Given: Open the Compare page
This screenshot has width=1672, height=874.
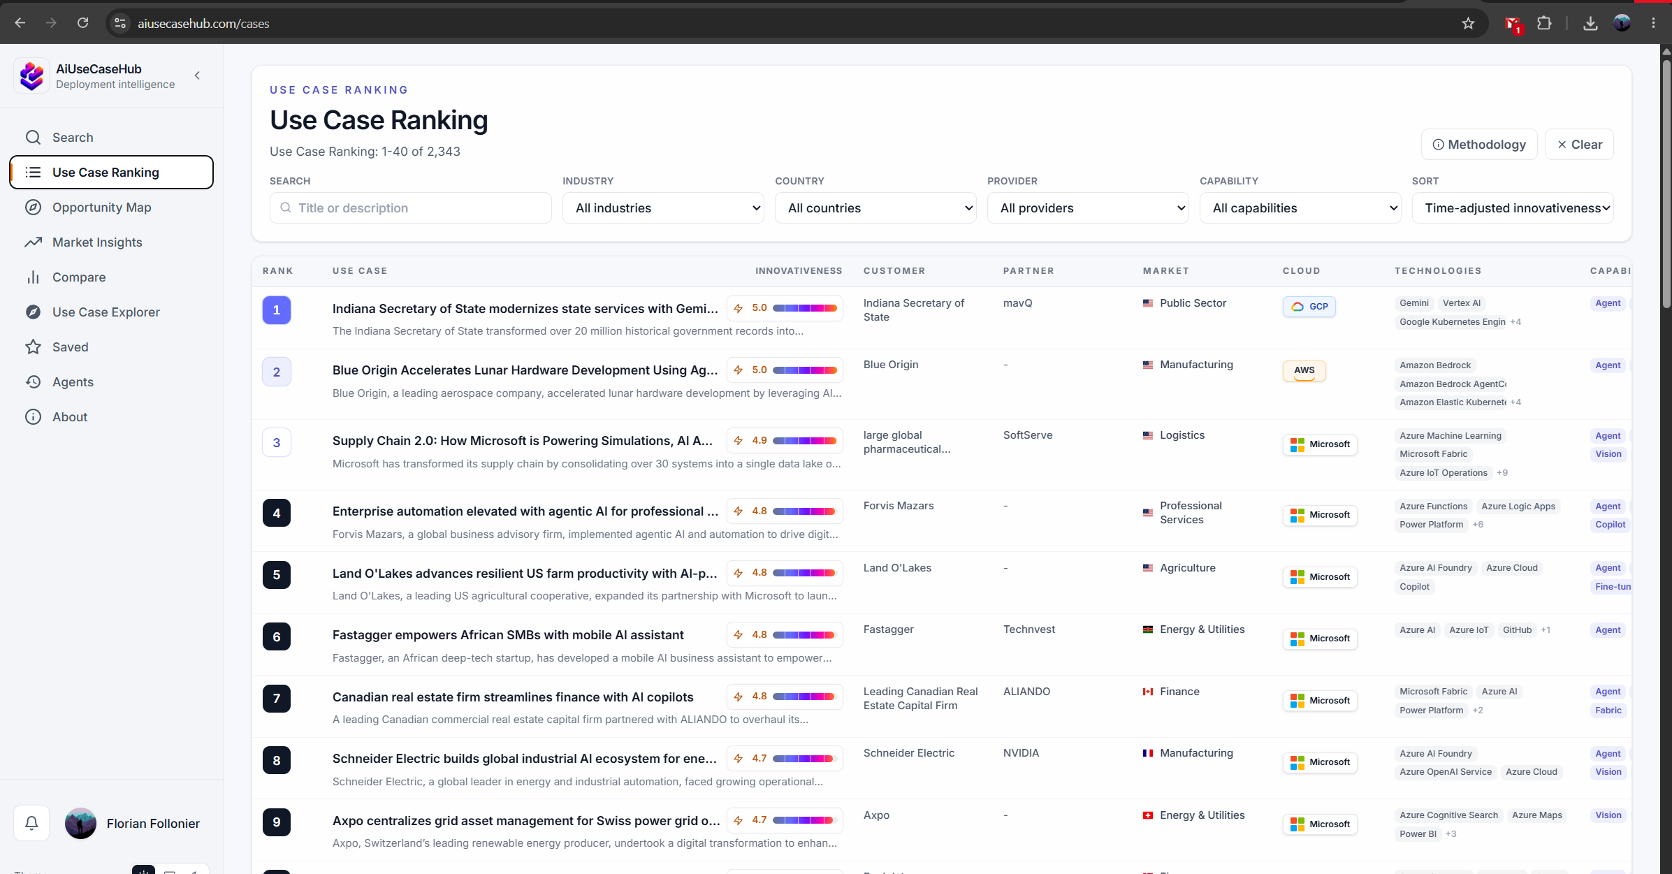Looking at the screenshot, I should (112, 277).
